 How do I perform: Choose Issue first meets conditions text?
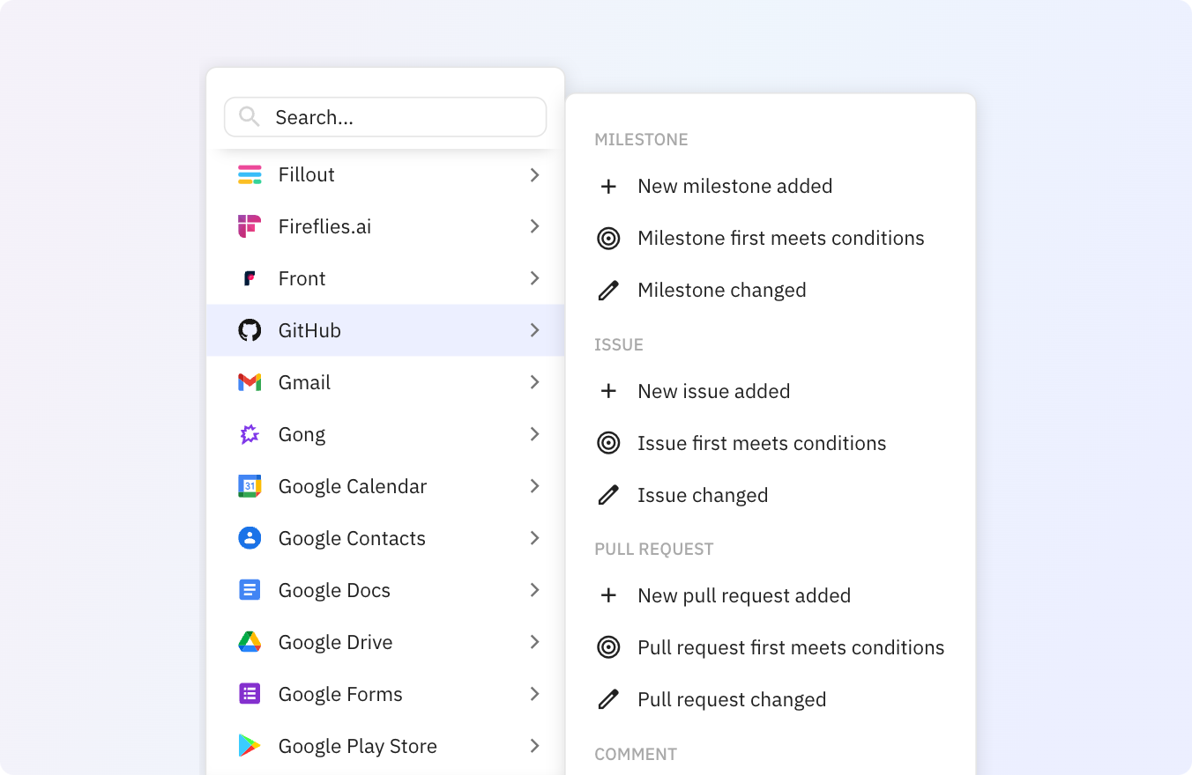tap(762, 443)
